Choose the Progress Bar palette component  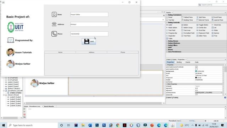click(172, 33)
